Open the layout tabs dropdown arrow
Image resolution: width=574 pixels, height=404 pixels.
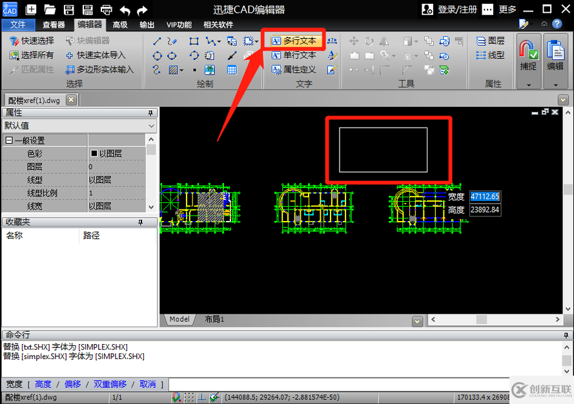417,322
